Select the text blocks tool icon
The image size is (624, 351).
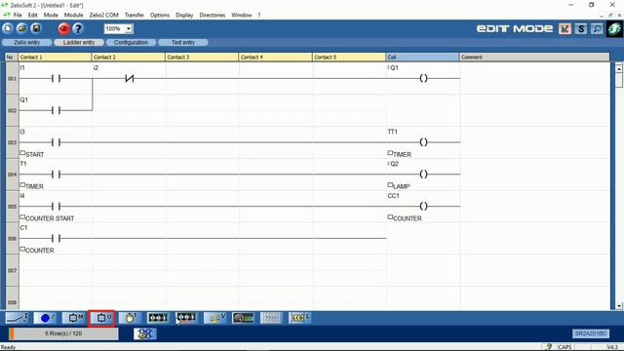[x=271, y=318]
